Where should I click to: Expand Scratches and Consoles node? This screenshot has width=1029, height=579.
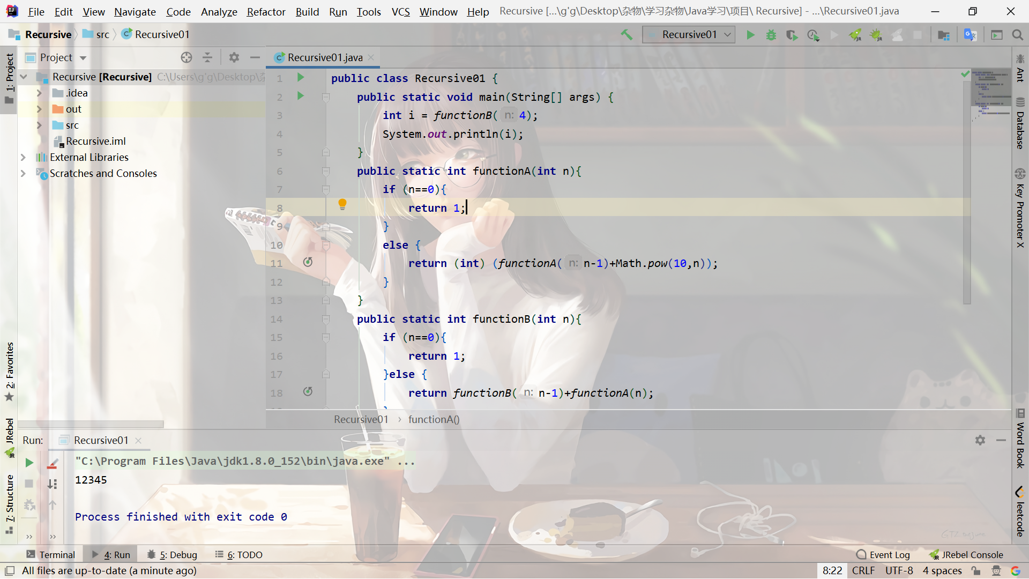pyautogui.click(x=23, y=174)
